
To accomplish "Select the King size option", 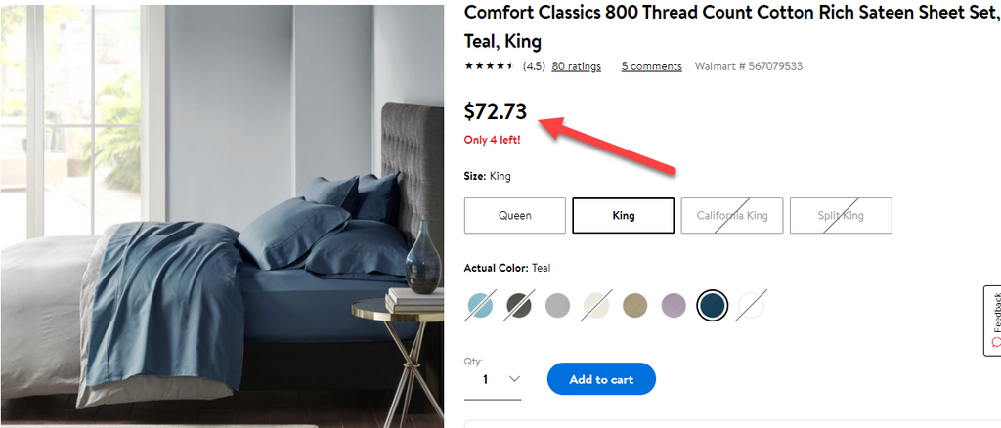I will 623,216.
